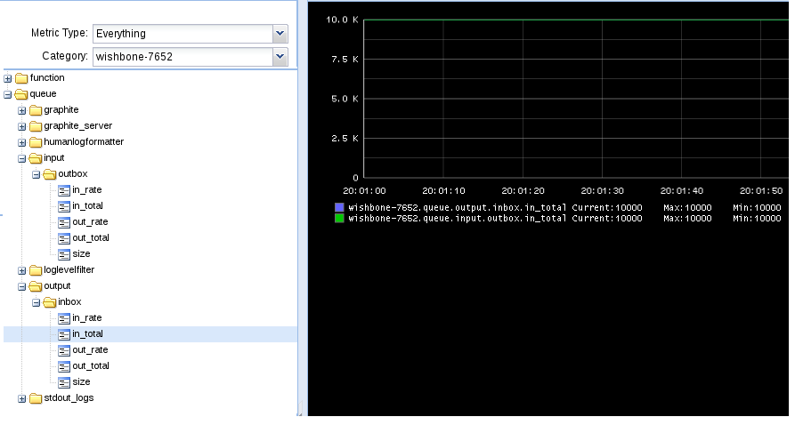Viewport: 795px width, 425px height.
Task: Select size label under inbox
Action: point(81,382)
